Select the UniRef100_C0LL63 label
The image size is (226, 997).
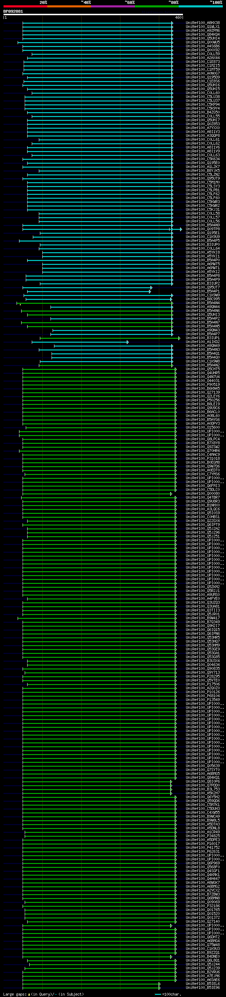(202, 155)
